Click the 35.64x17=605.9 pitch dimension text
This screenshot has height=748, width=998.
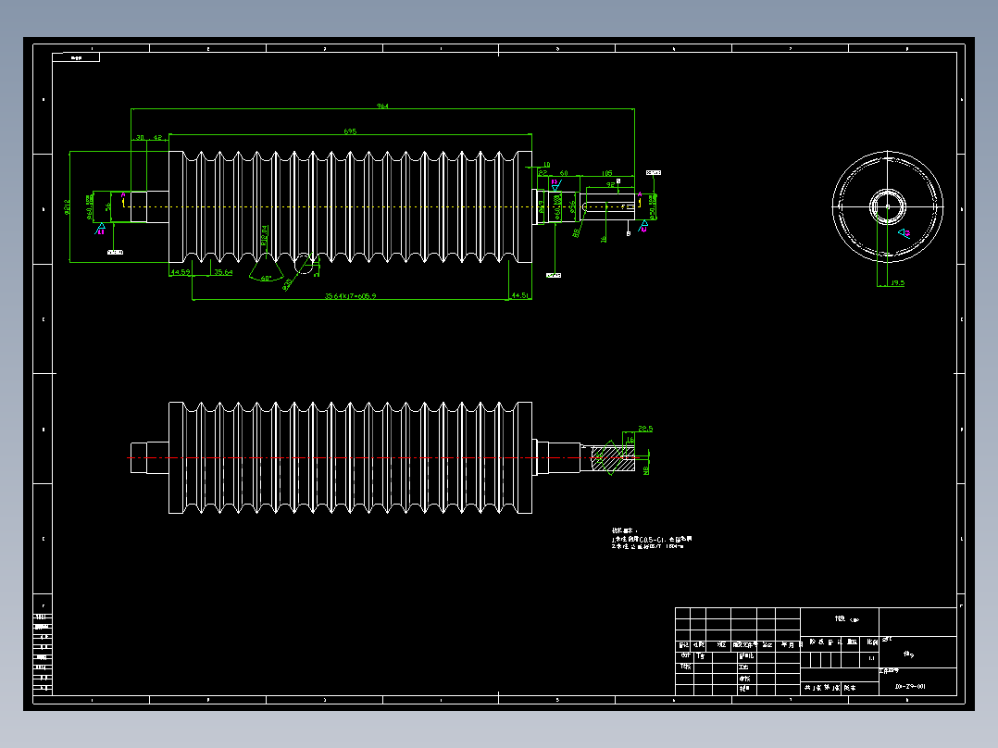click(350, 296)
